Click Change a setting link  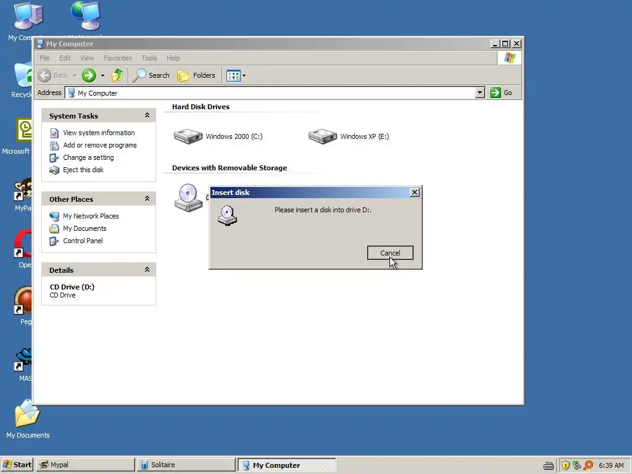pyautogui.click(x=88, y=157)
